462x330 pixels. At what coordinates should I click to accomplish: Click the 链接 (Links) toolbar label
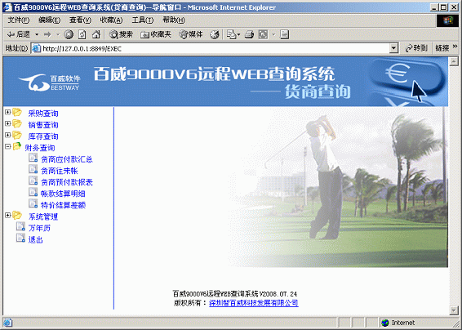click(x=442, y=48)
